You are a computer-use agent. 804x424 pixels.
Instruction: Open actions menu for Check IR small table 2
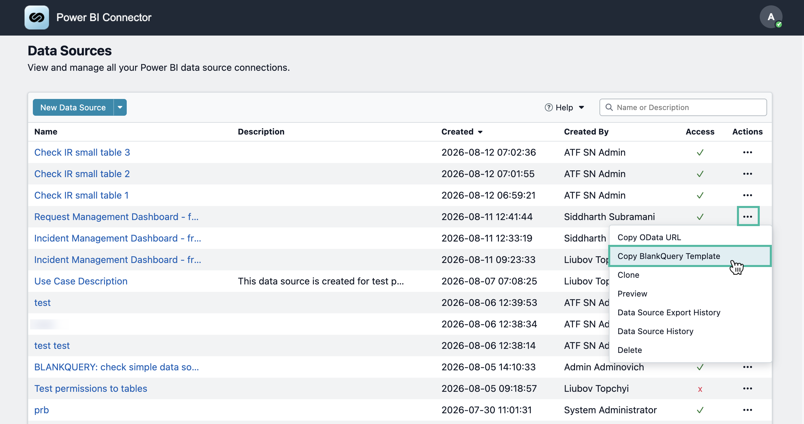[x=747, y=174]
